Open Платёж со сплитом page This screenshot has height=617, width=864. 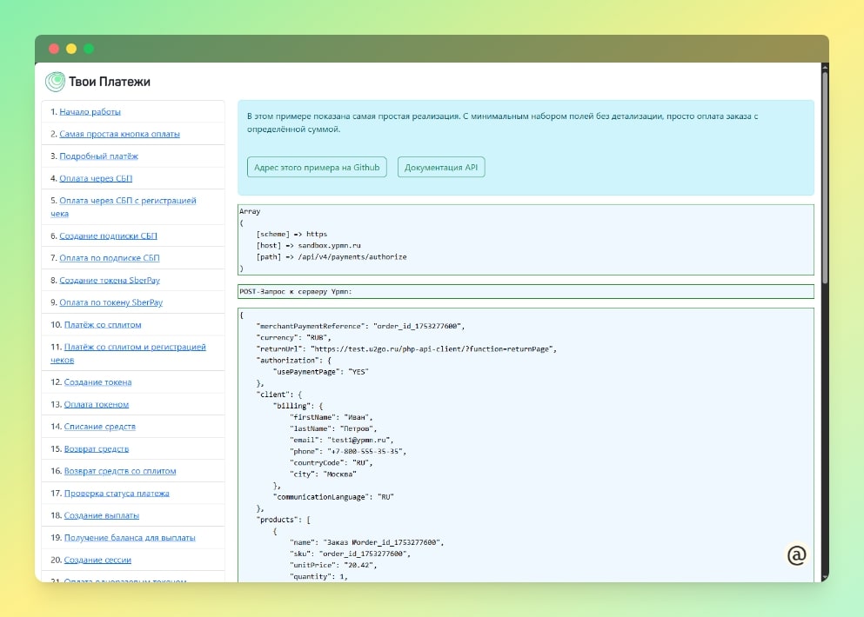click(x=102, y=325)
